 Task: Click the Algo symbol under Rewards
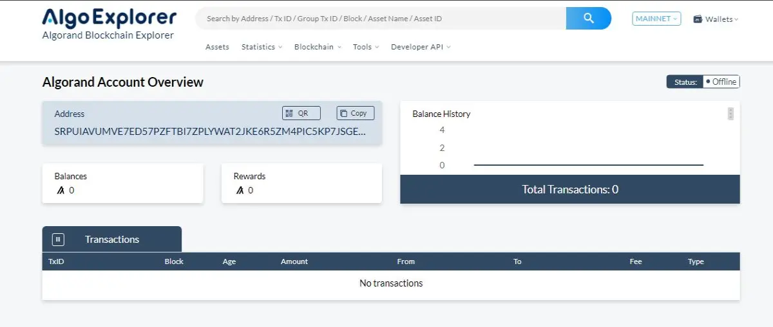tap(240, 190)
